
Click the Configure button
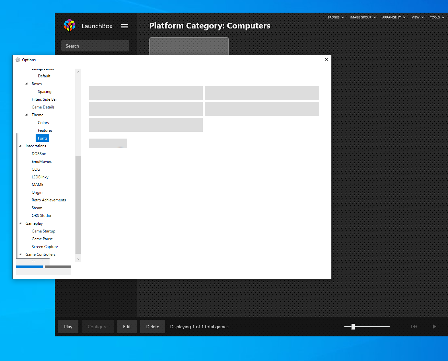(98, 327)
